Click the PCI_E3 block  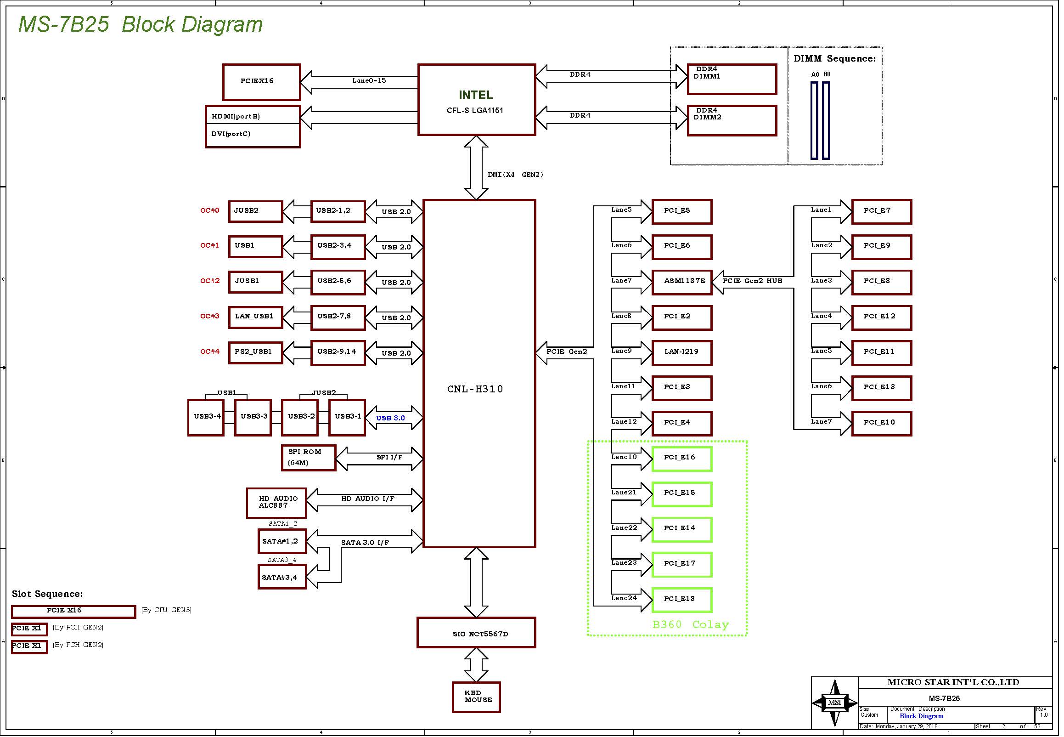[x=682, y=388]
